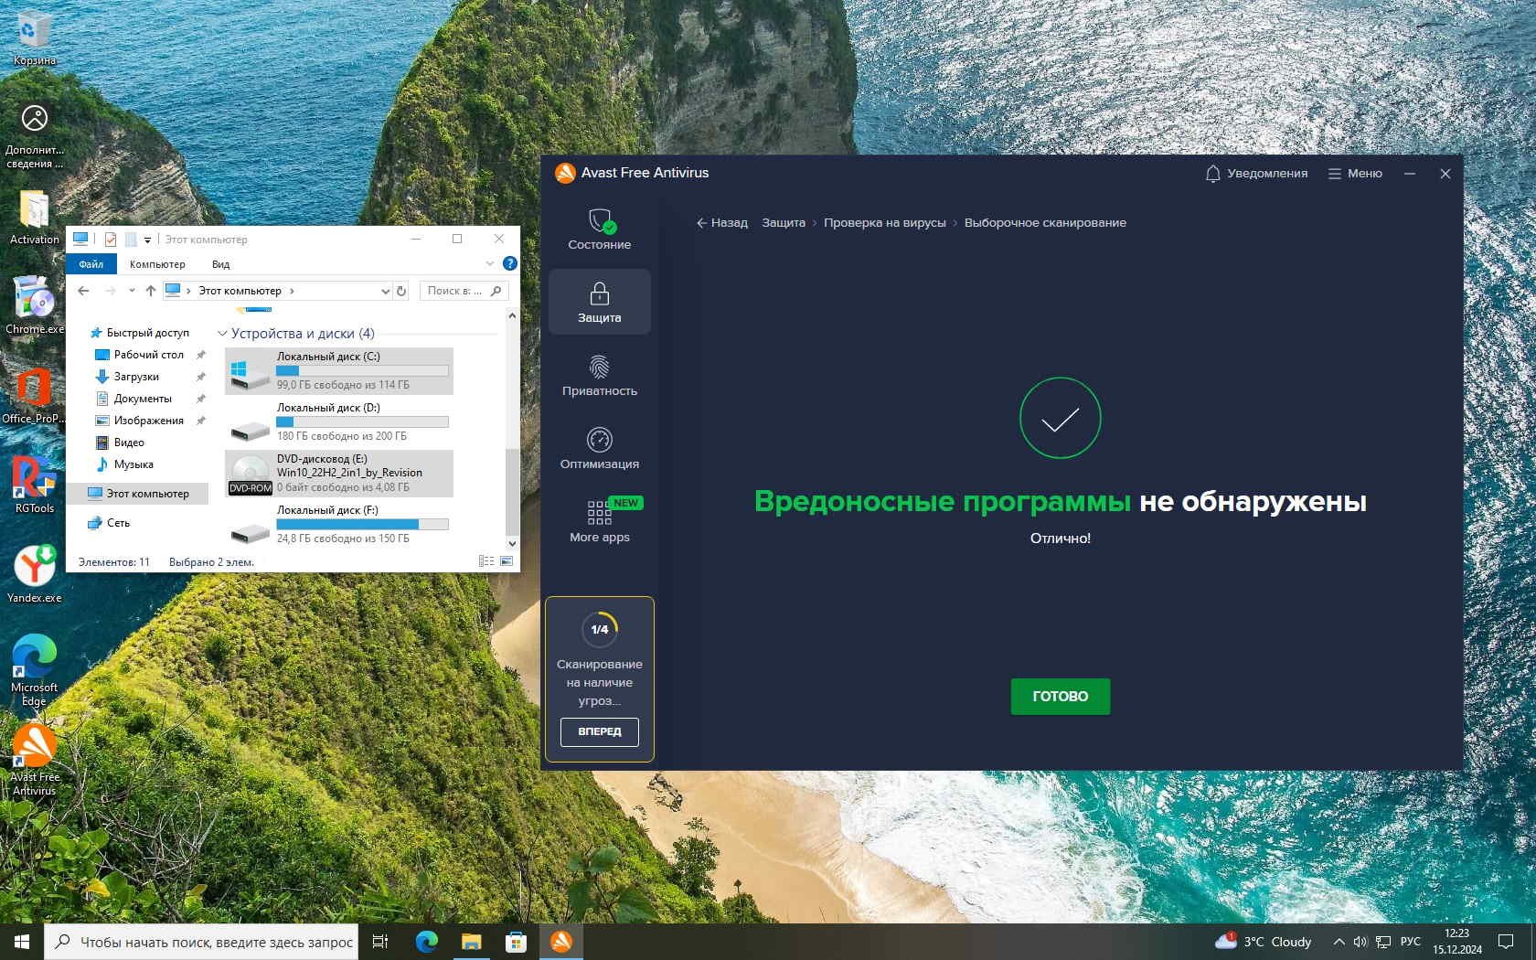Open Загрузки in navigation pane

136,377
